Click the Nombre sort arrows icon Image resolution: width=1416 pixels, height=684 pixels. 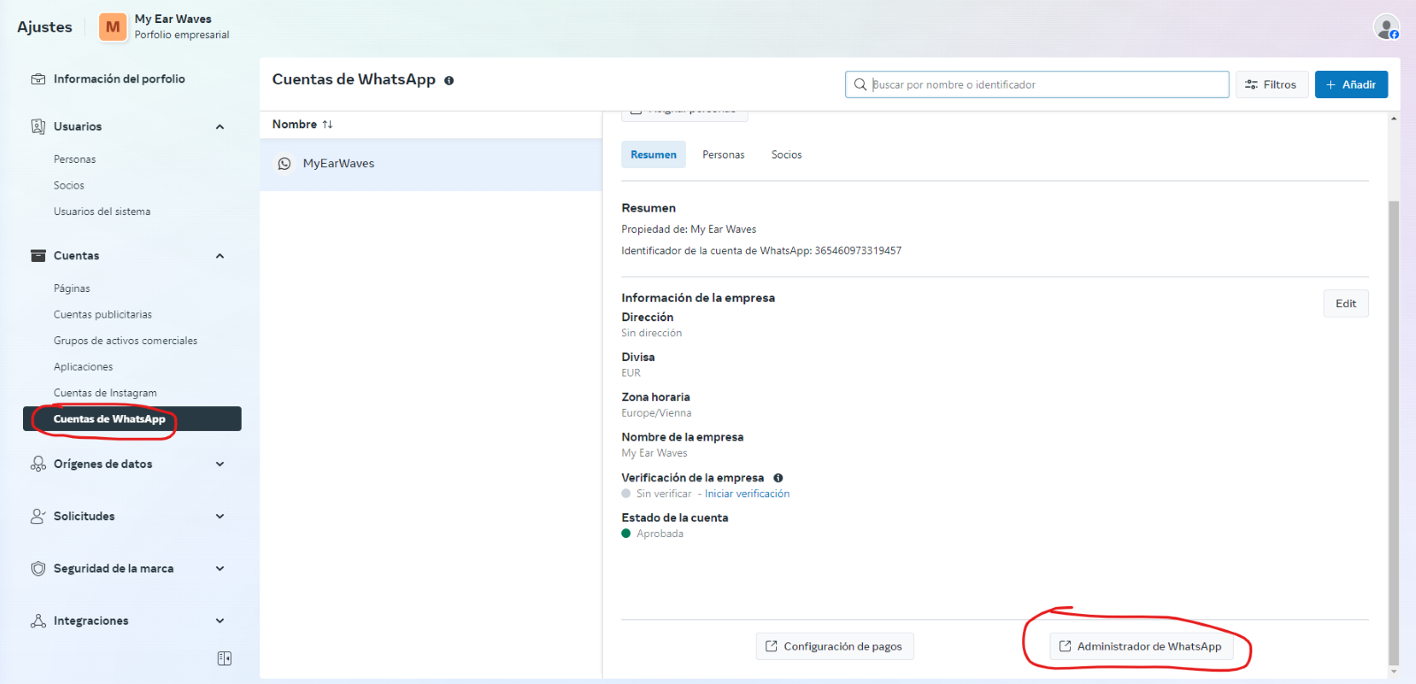click(327, 125)
